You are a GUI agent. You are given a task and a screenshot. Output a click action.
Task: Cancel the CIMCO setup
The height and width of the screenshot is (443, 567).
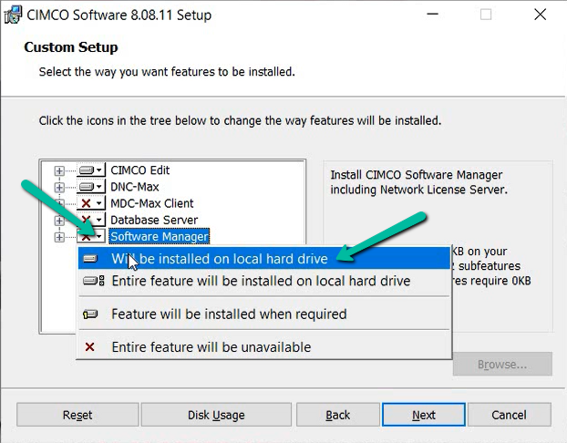pos(509,415)
